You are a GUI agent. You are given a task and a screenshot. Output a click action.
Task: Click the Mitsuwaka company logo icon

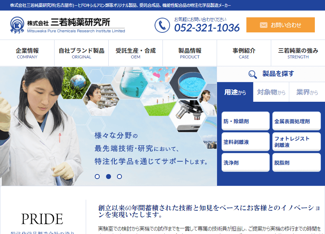click(x=17, y=25)
